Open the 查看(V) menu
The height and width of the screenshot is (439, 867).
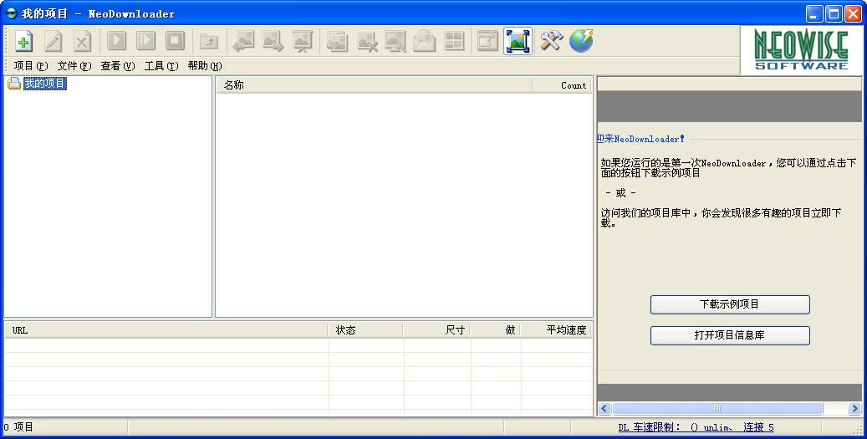(118, 66)
